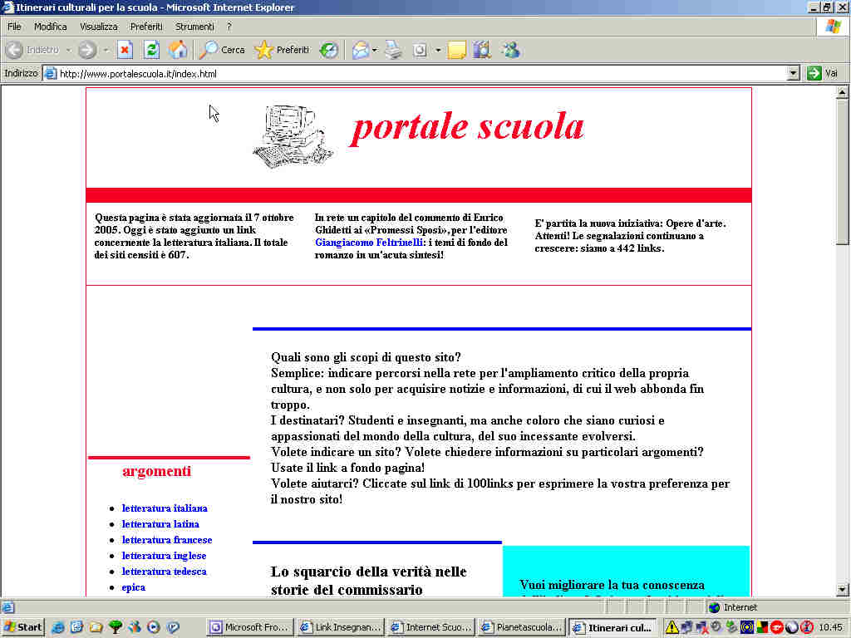Click the Stop (red X) toolbar icon

(125, 50)
